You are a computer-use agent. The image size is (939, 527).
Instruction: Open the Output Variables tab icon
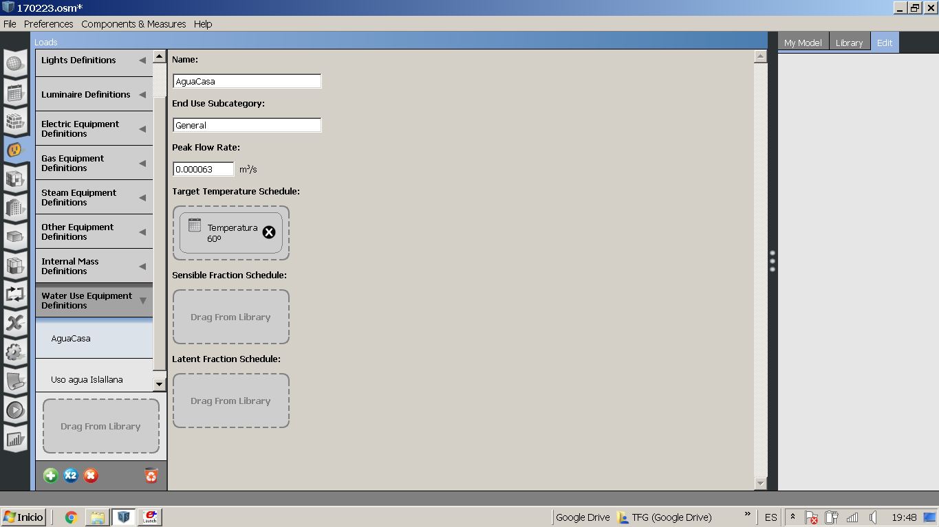15,324
